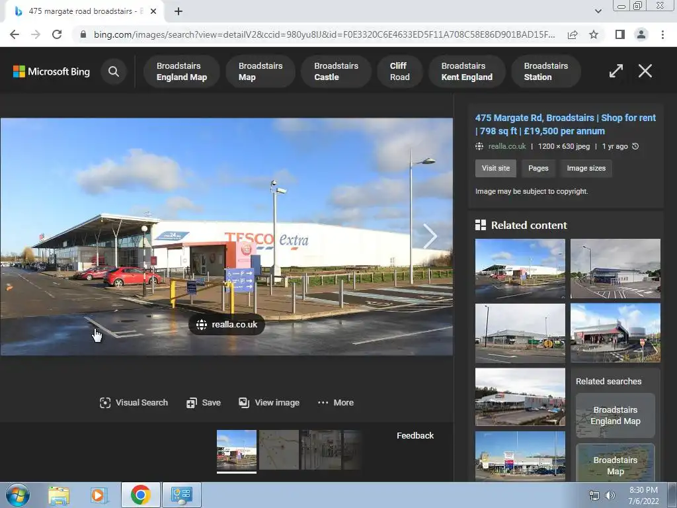Select the Cliff Road chip
The width and height of the screenshot is (677, 508).
point(399,71)
